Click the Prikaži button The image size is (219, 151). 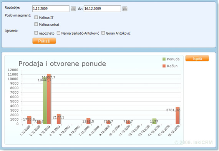44,41
